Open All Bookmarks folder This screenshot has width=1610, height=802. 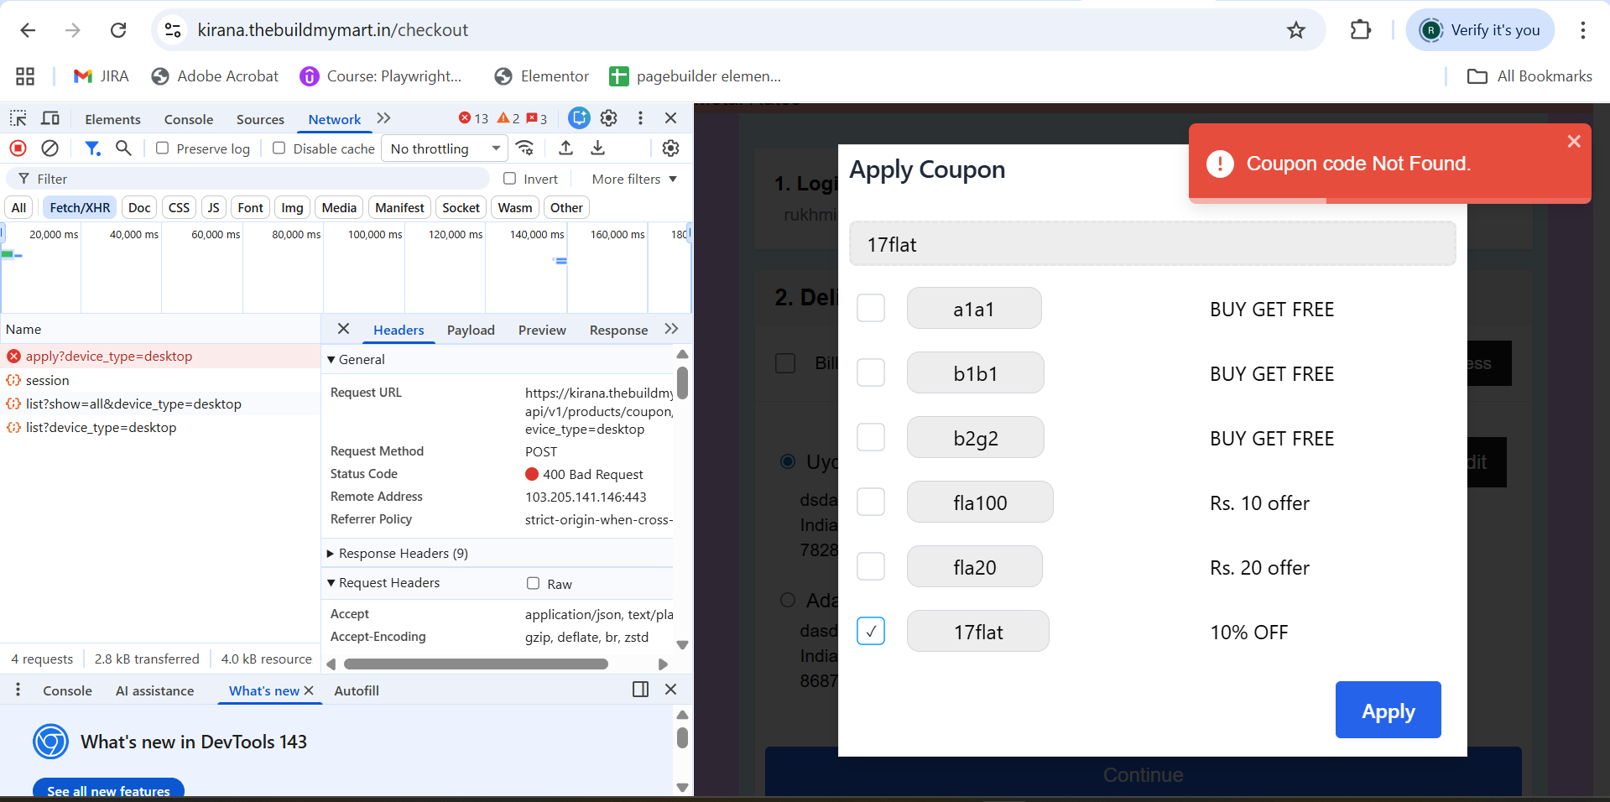[1529, 76]
